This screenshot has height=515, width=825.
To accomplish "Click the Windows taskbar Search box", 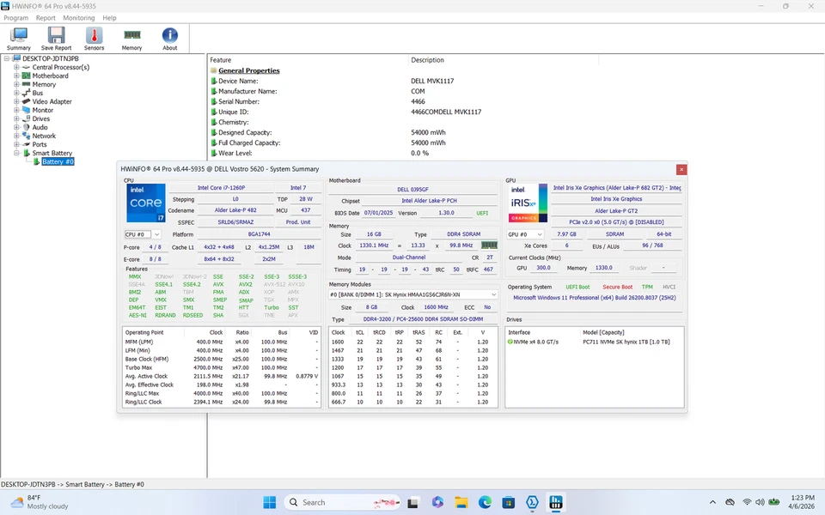I will coord(342,502).
